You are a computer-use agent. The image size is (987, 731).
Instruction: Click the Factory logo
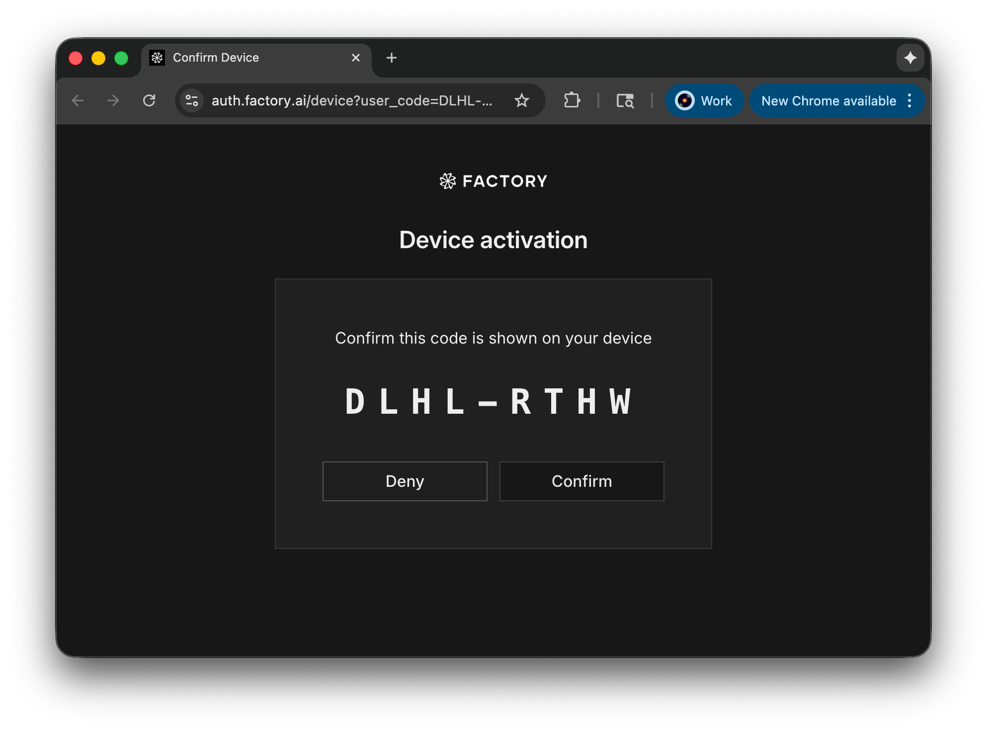[493, 181]
